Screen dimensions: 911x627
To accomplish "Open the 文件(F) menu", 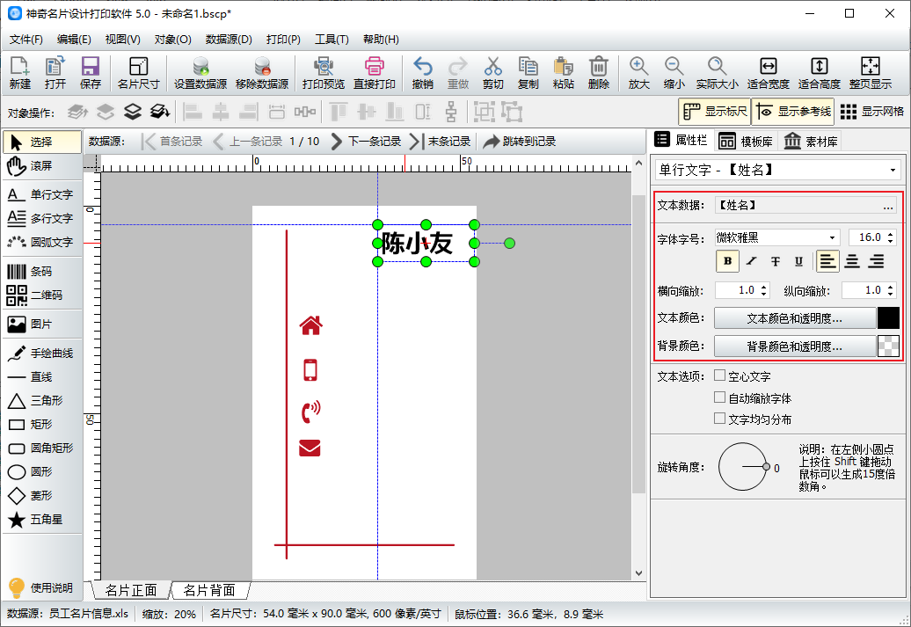I will (26, 39).
